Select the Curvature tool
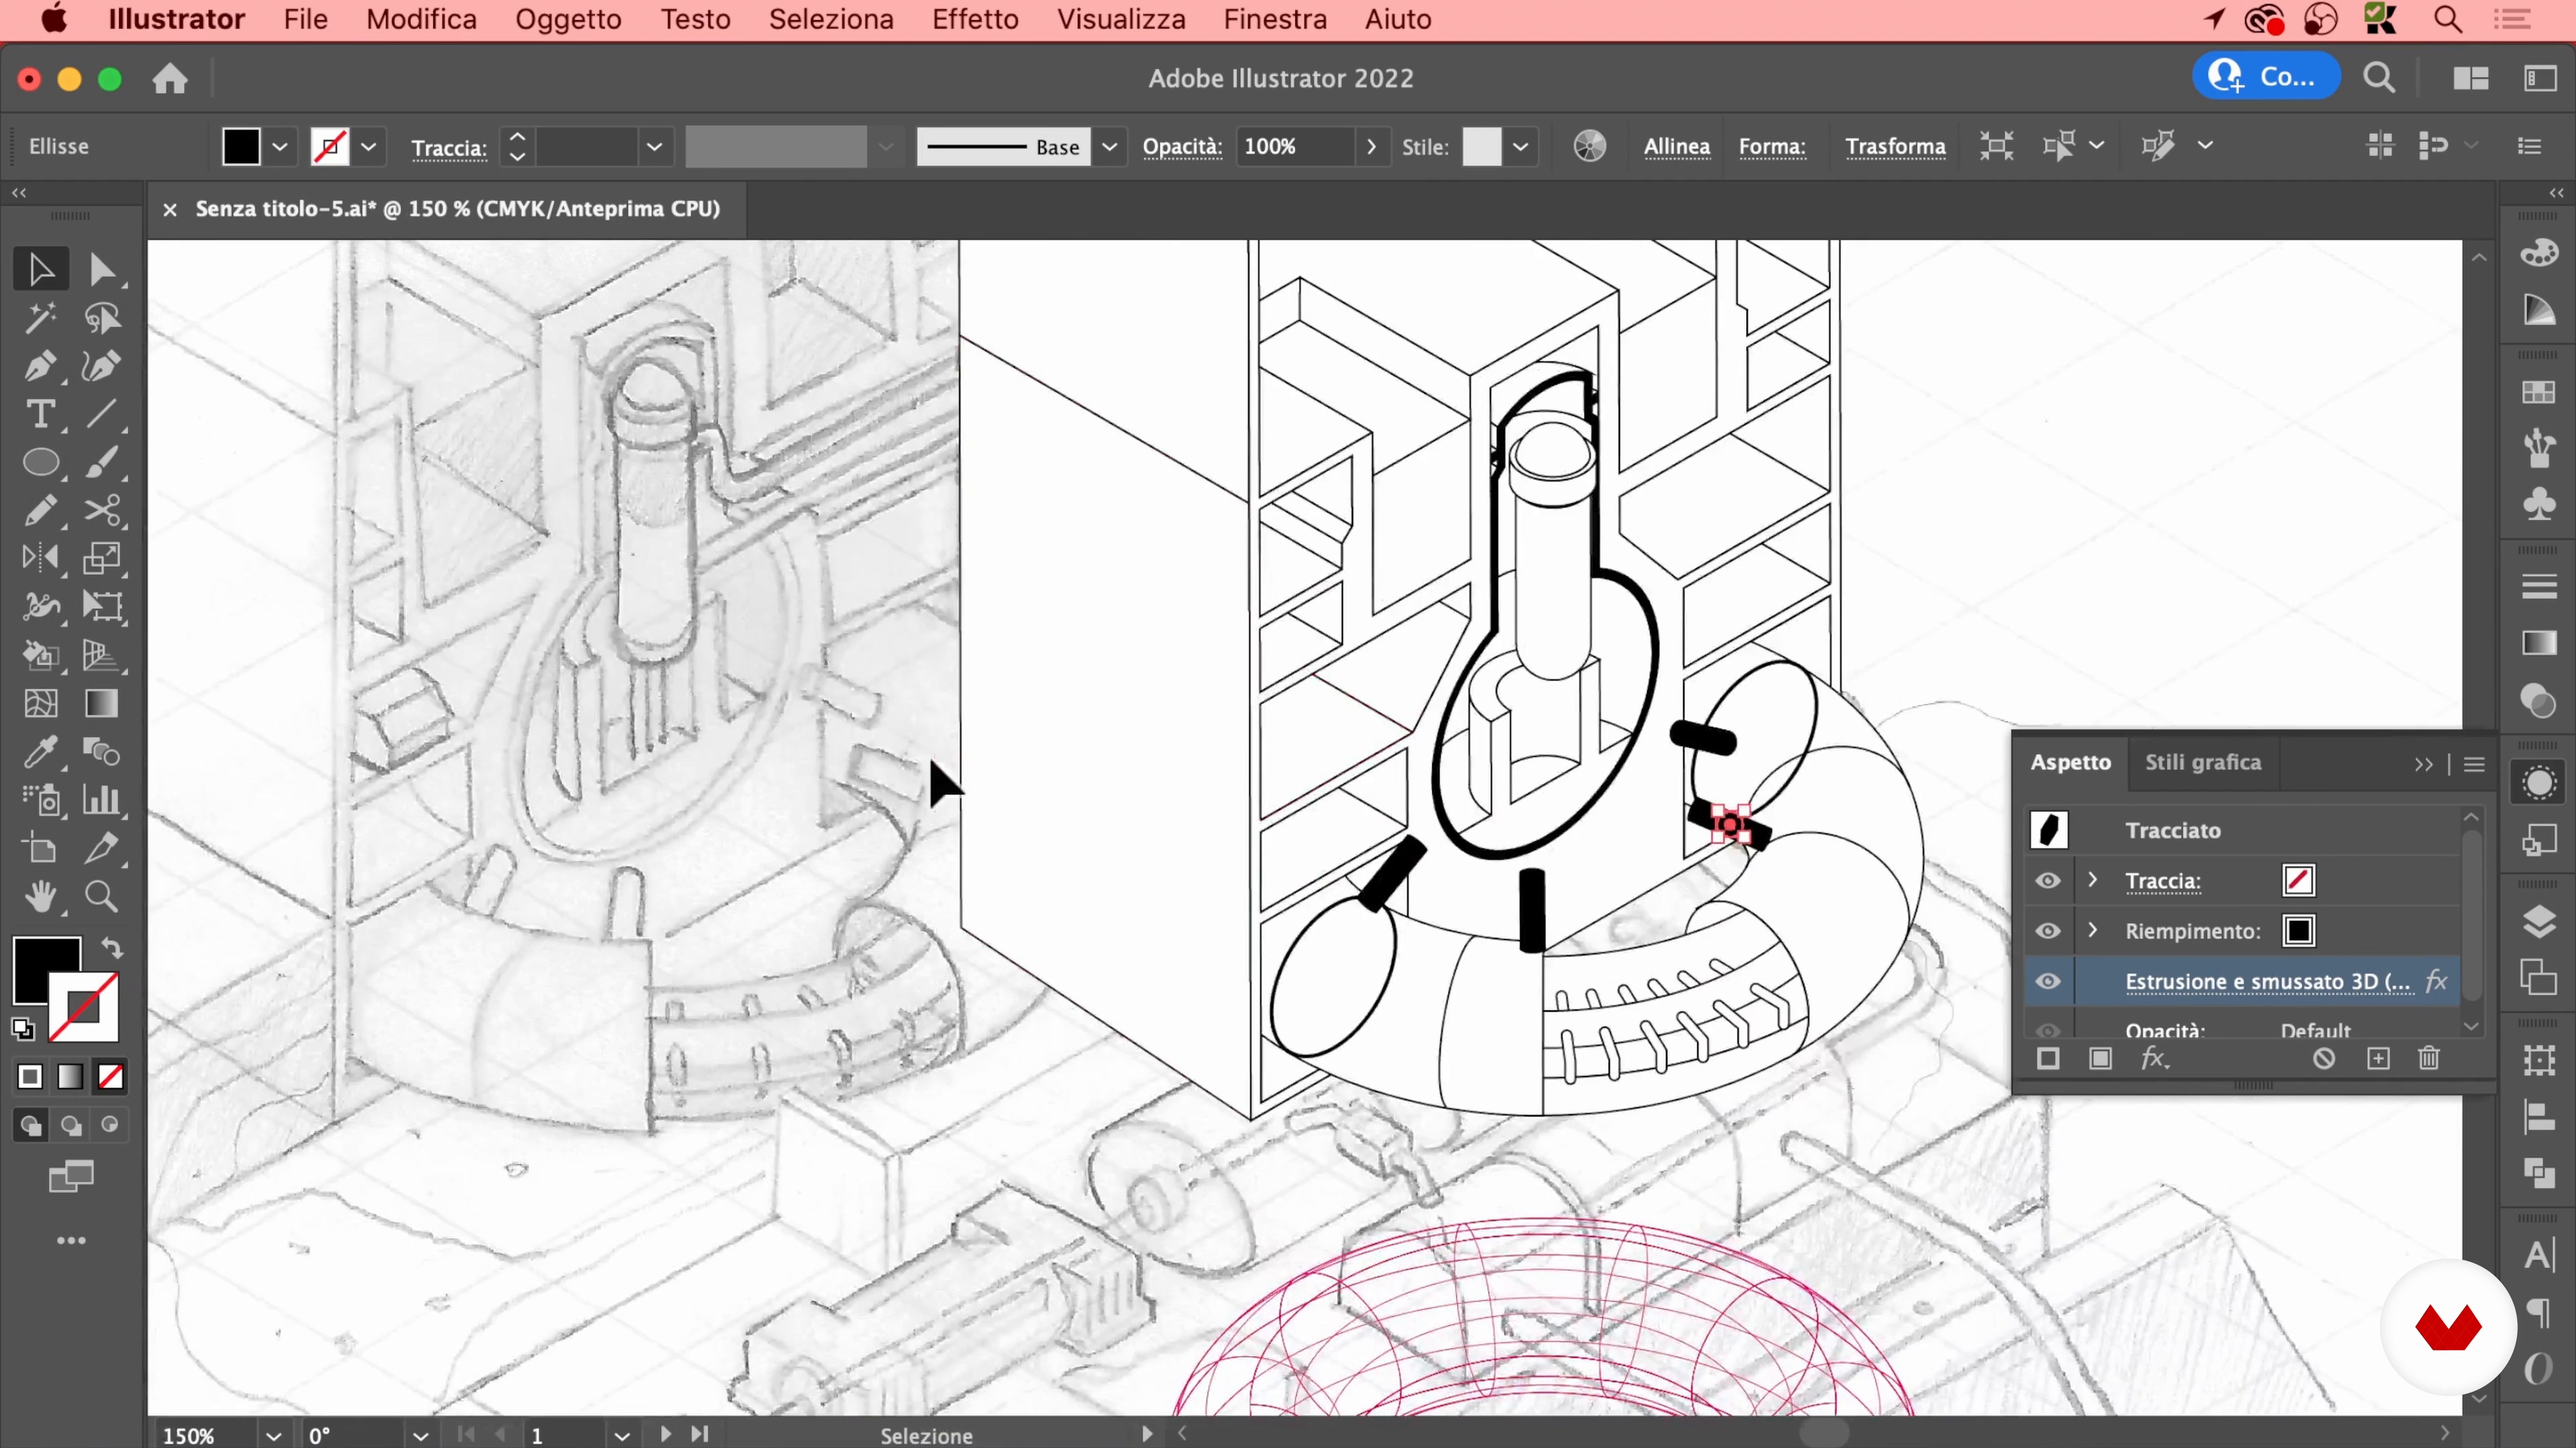This screenshot has width=2576, height=1448. [x=101, y=366]
